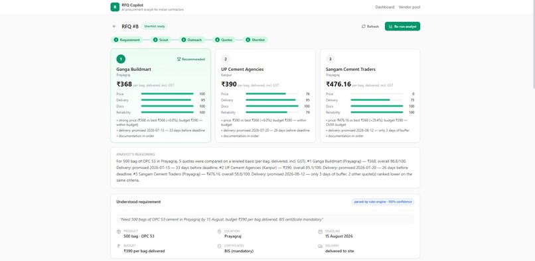Click the quoted requirement sentence
The height and width of the screenshot is (261, 535).
[222, 219]
